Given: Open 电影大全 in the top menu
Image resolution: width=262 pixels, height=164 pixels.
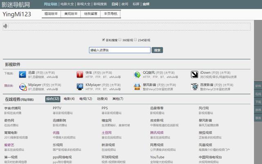Looking at the screenshot, I should point(67,4).
